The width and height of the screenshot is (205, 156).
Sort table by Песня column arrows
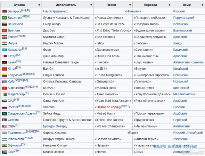point(130,5)
